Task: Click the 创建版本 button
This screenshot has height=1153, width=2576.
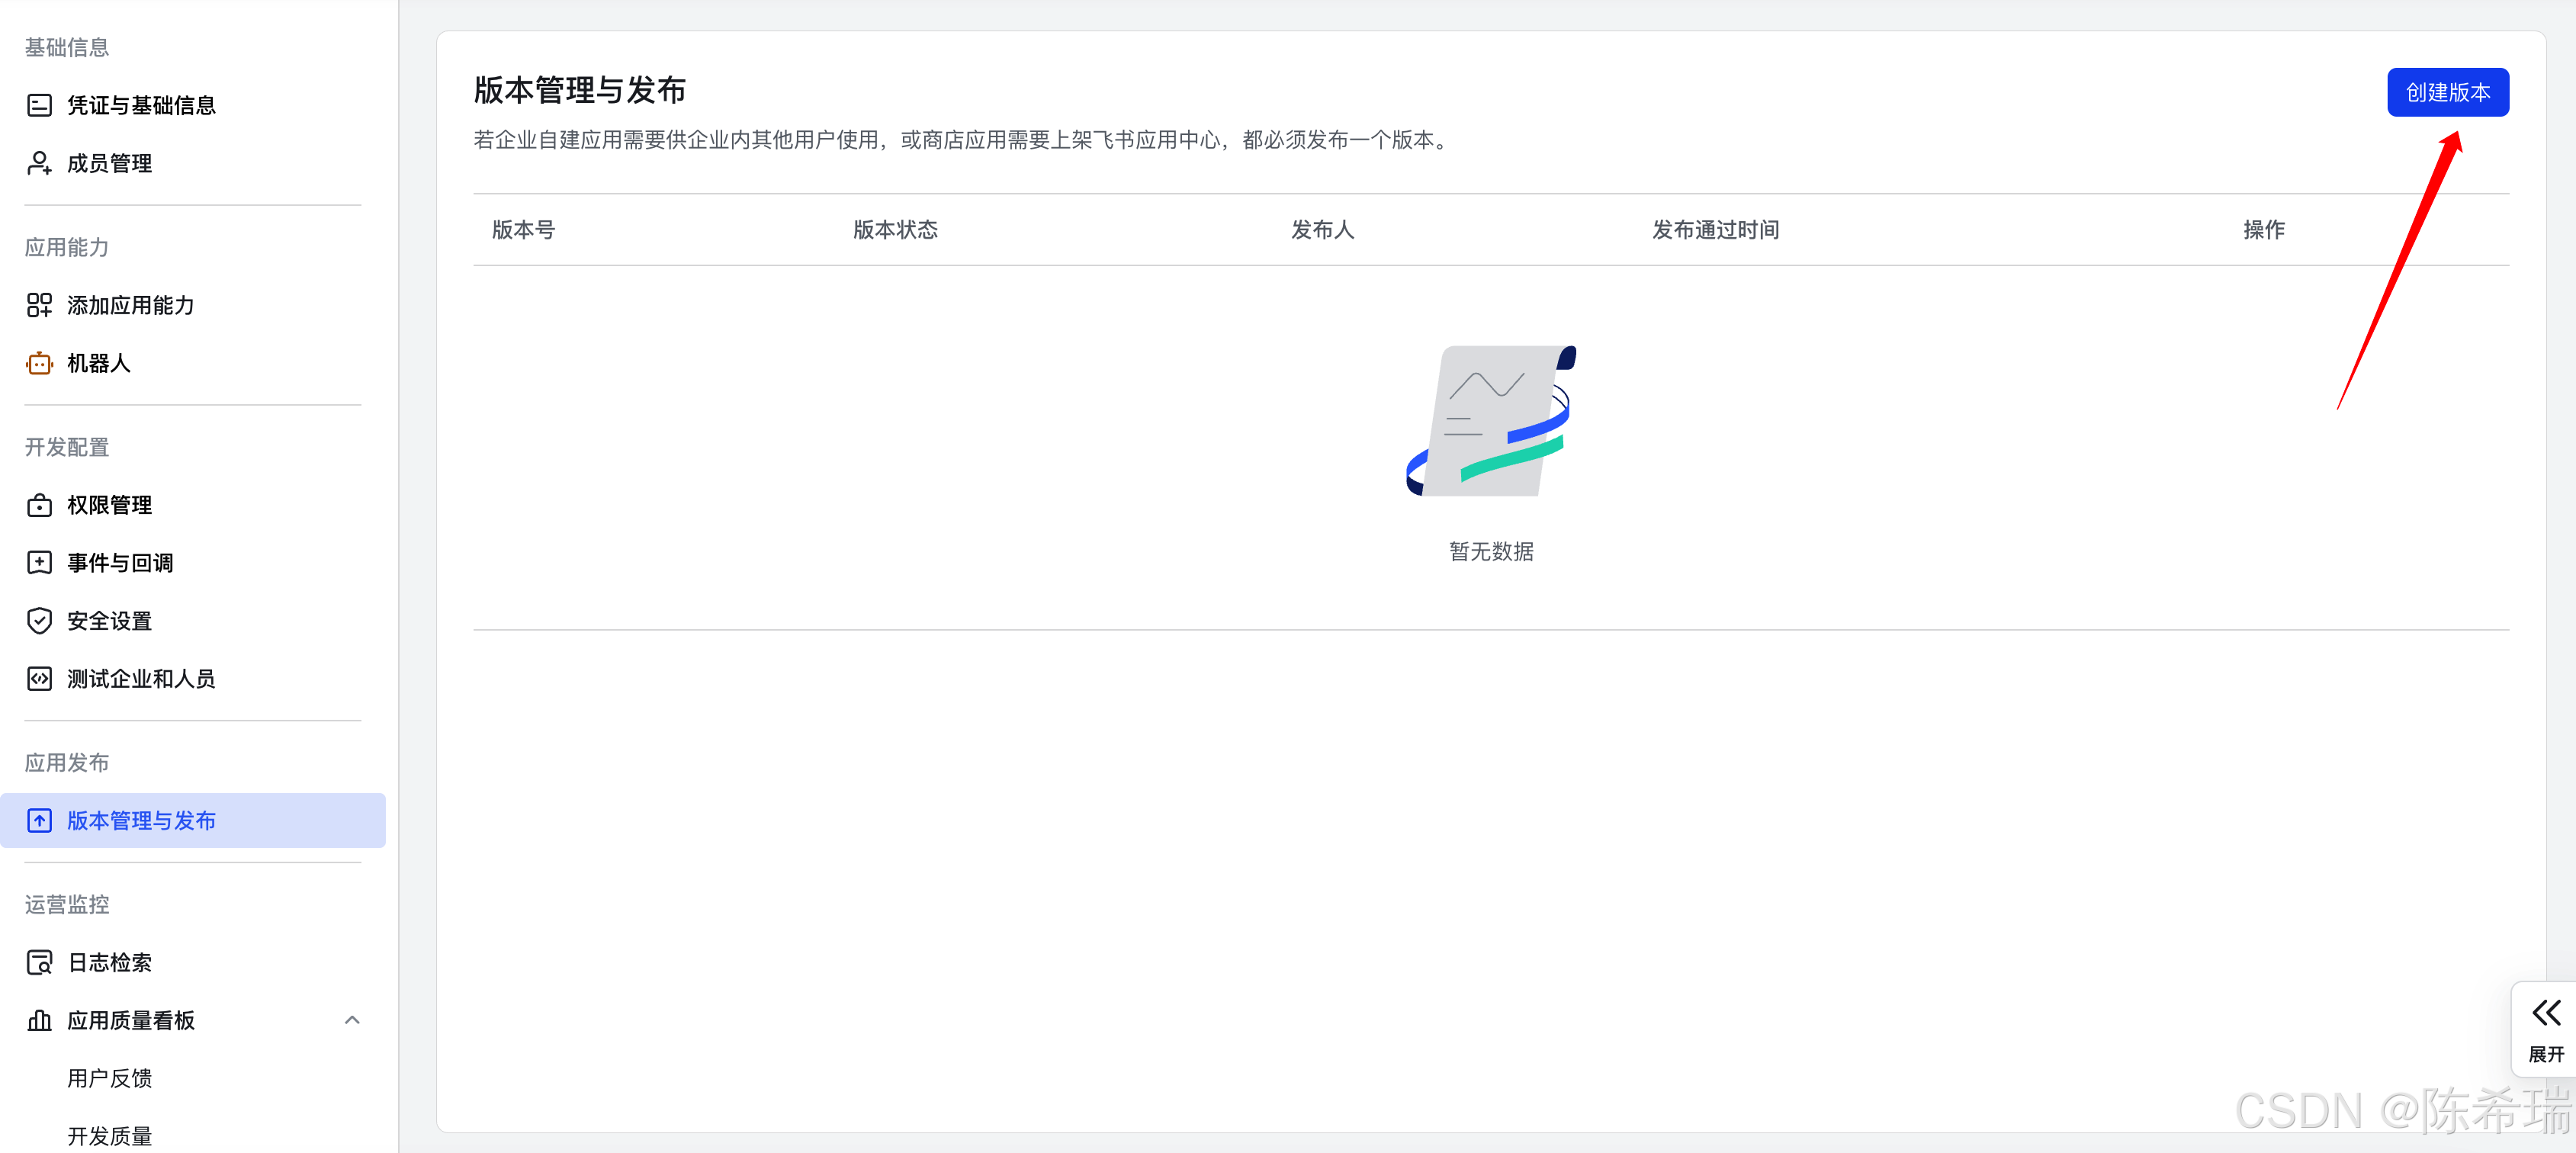Action: (x=2447, y=91)
